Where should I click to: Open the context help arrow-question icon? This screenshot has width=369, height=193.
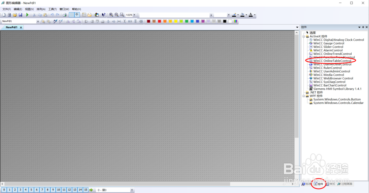103,15
